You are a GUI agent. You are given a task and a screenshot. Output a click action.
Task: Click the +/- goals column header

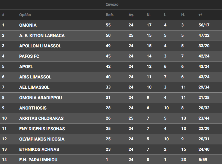(201, 15)
